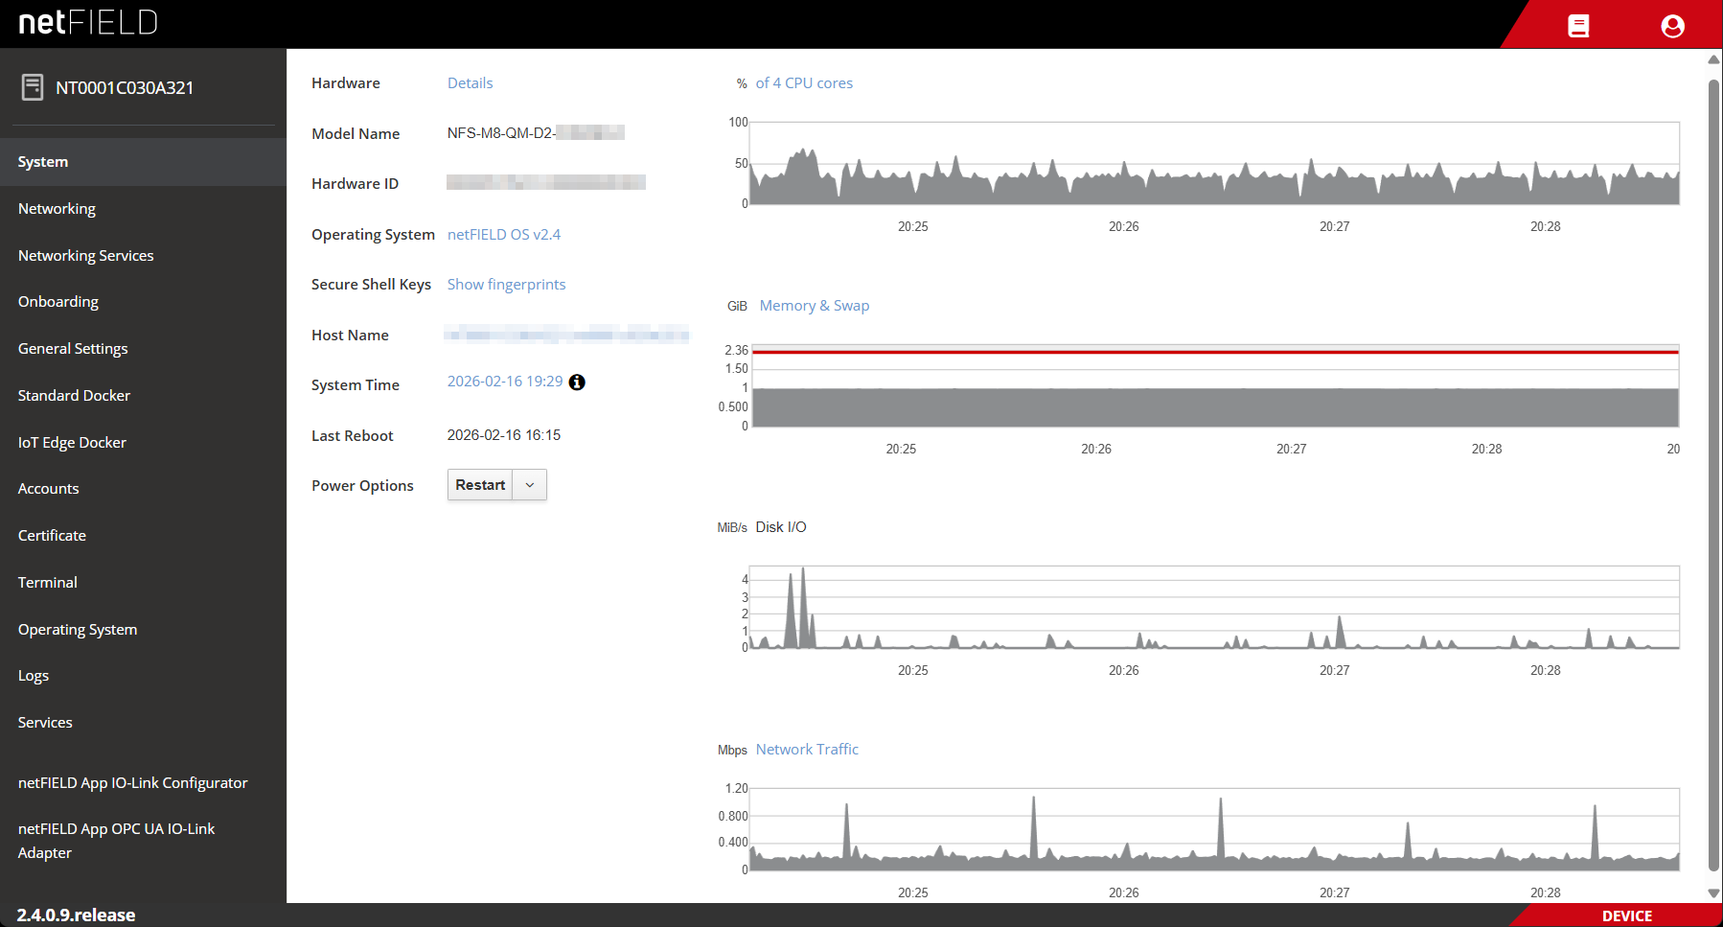Open the Memory & Swap graph link
Screen dimensions: 1723x927
click(814, 306)
